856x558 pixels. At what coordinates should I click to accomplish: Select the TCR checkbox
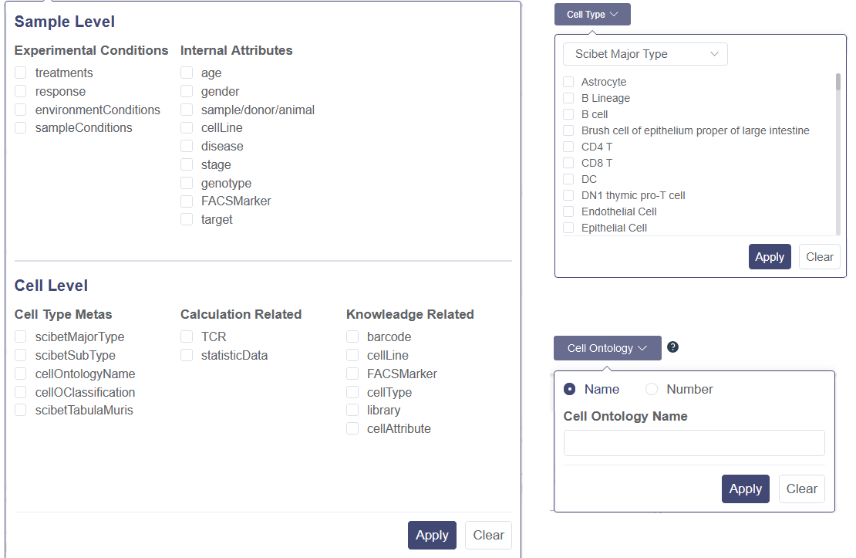click(187, 337)
